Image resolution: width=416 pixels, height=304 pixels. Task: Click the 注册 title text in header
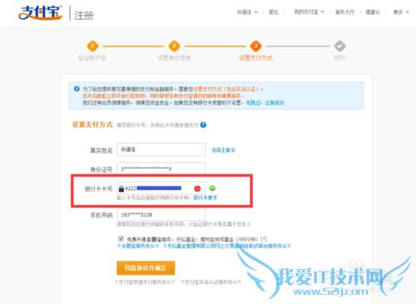(84, 15)
